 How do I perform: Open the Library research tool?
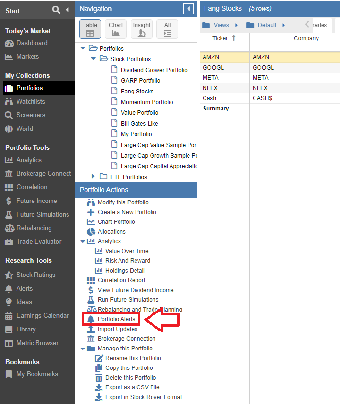click(20, 329)
